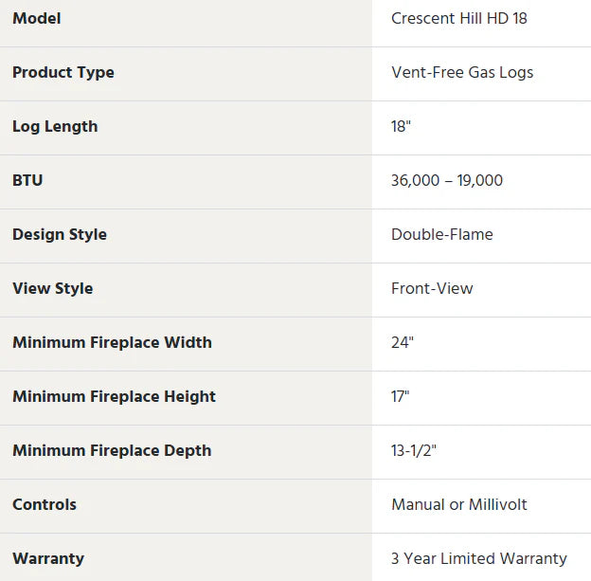Select the Crescent Hill HD 18 value

tap(458, 18)
